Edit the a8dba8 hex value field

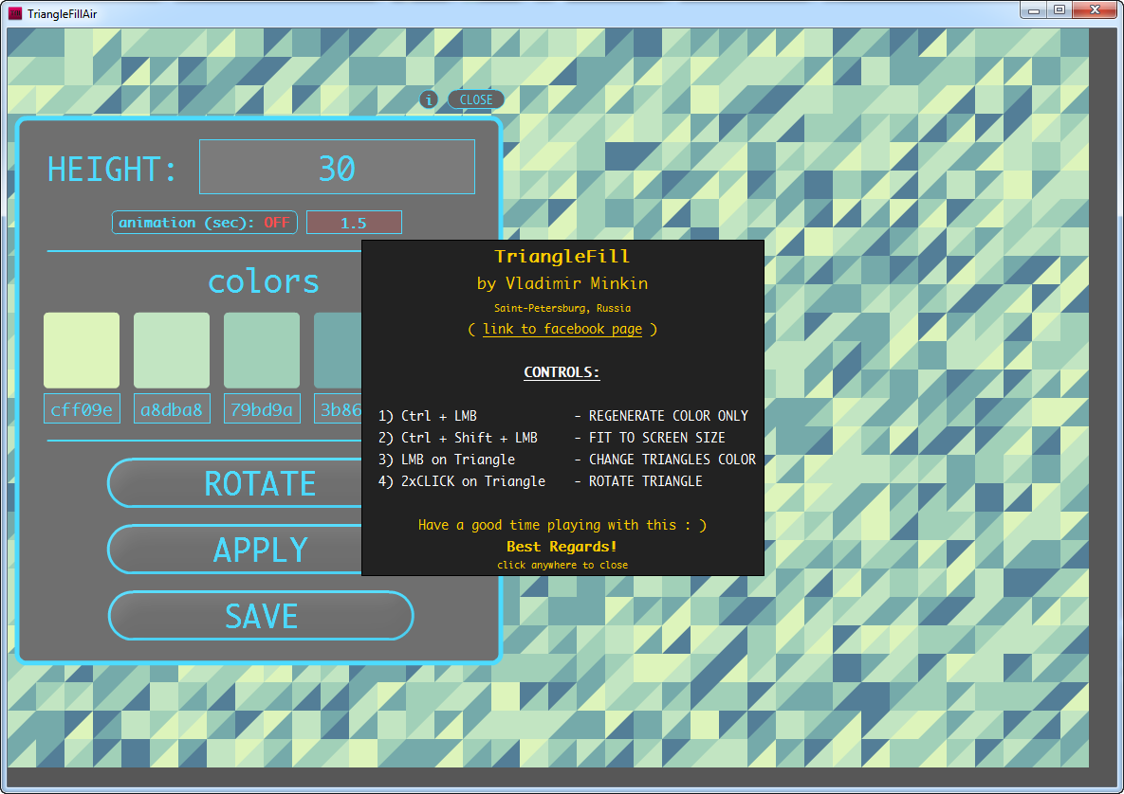click(172, 407)
